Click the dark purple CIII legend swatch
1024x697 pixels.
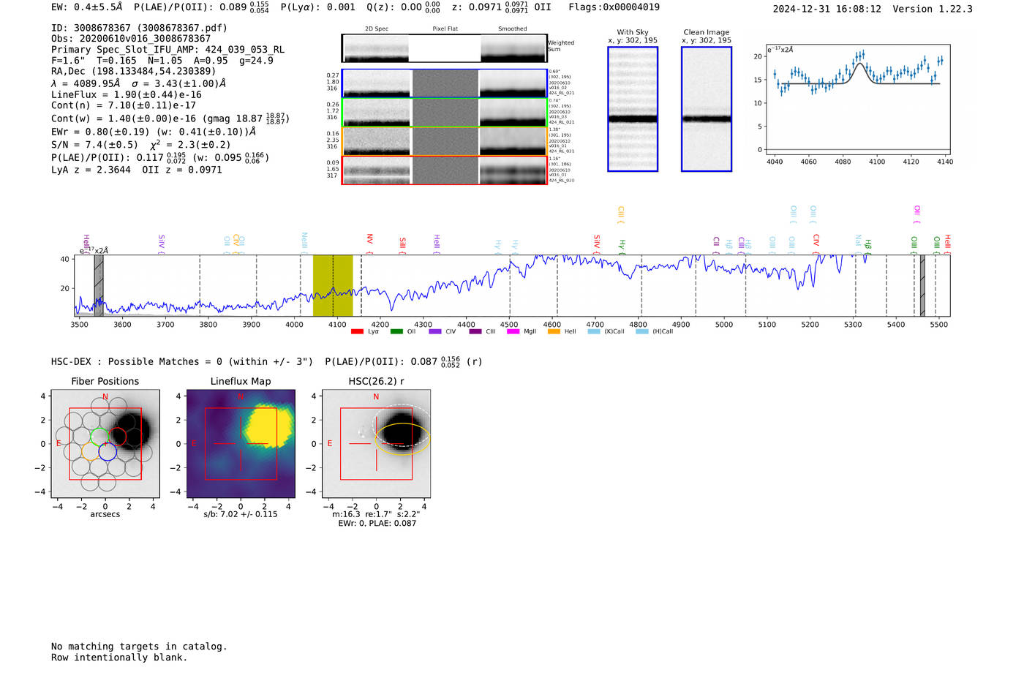(475, 331)
